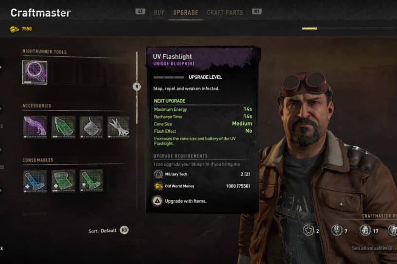Viewport: 397px width, 264px height.
Task: Click the L1 shoulder button icon
Action: click(140, 11)
